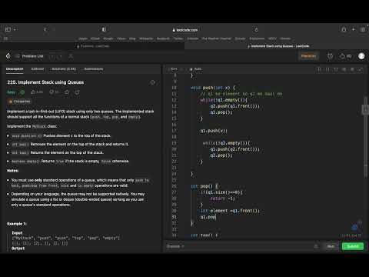Go back with Safari back arrow
Screen dimensions: 369x277
tap(45, 30)
